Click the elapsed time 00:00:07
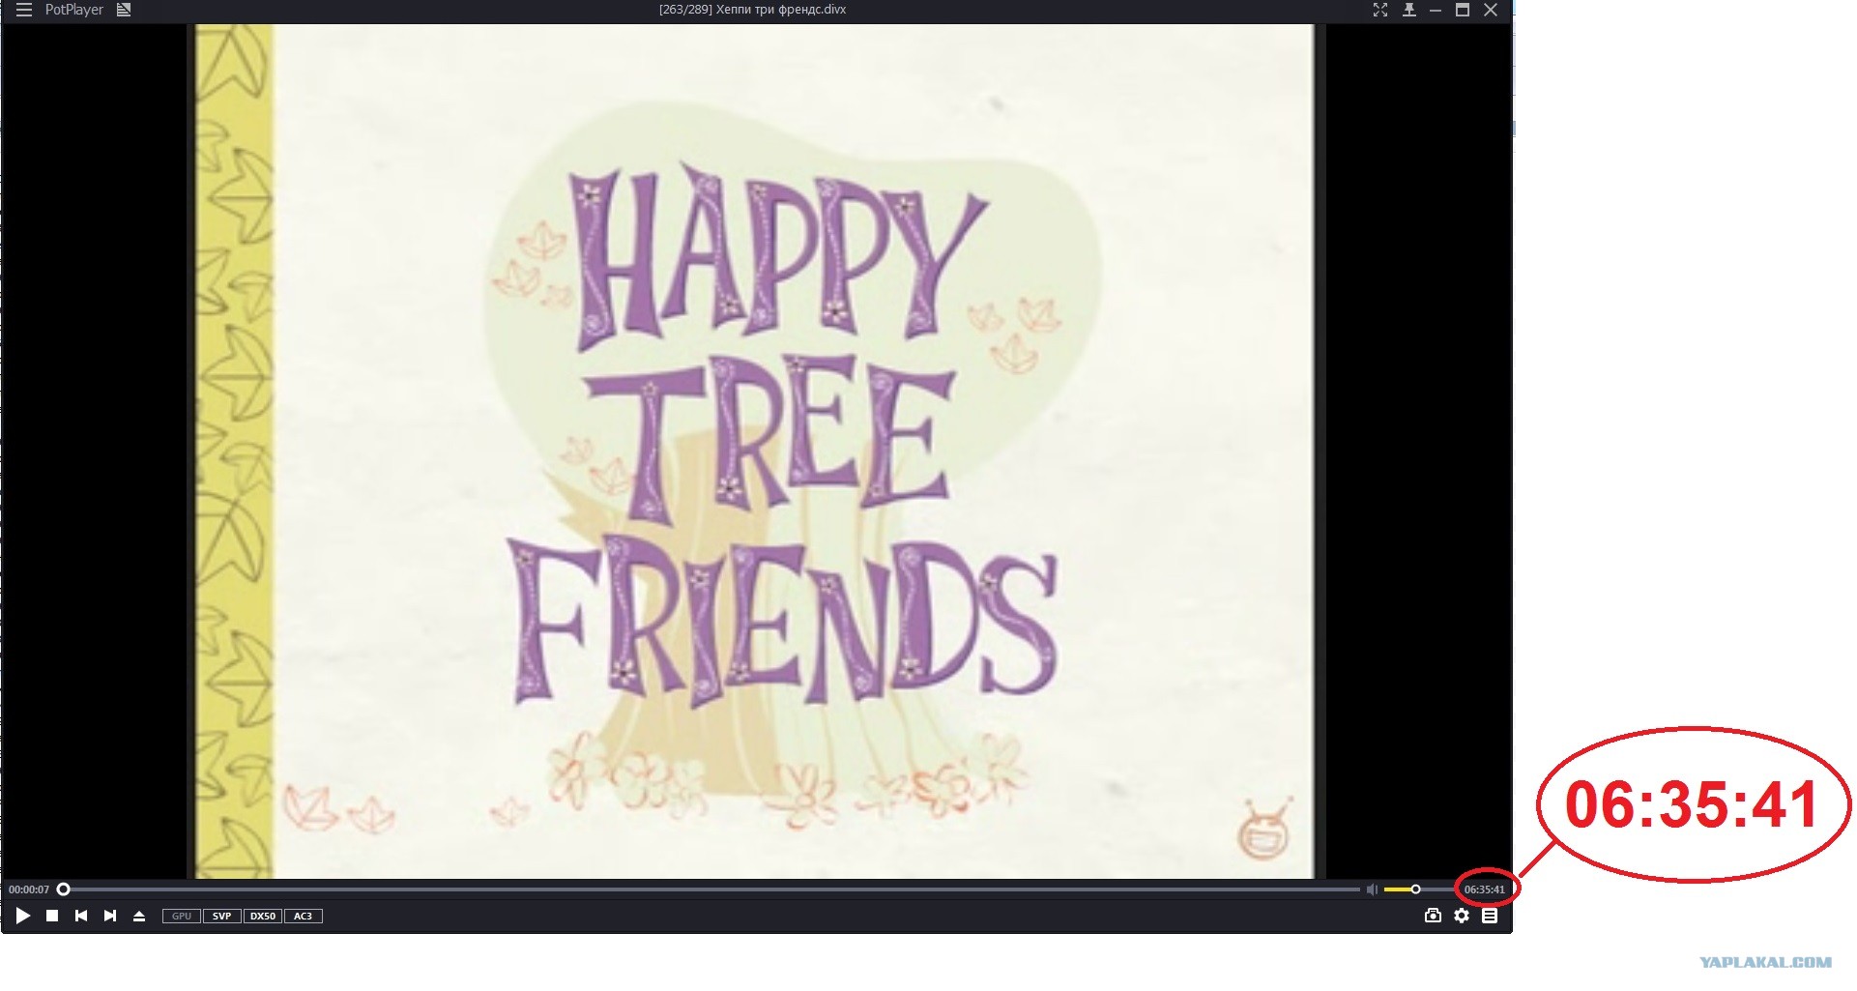Image resolution: width=1857 pixels, height=991 pixels. click(x=29, y=889)
